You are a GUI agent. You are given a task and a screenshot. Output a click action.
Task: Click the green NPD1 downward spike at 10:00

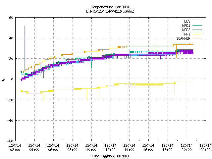pos(92,63)
